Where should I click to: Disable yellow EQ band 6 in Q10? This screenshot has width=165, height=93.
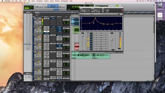[88, 42]
